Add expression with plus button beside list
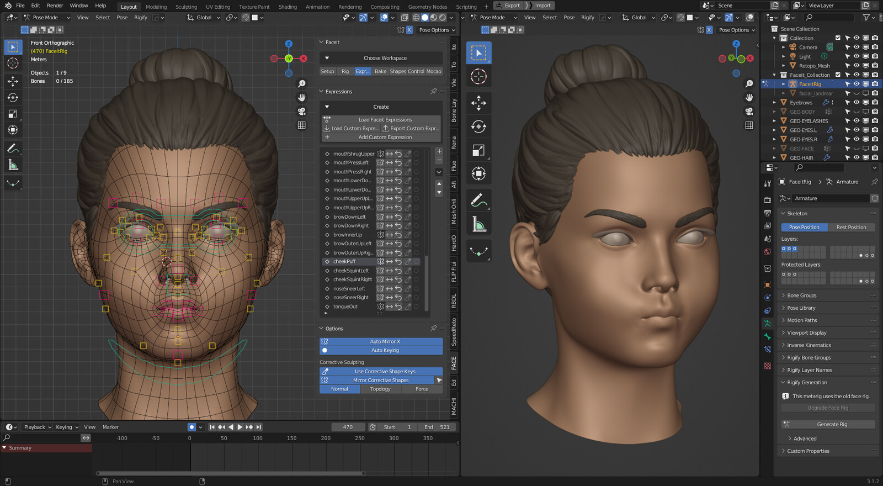The width and height of the screenshot is (883, 486). (439, 151)
